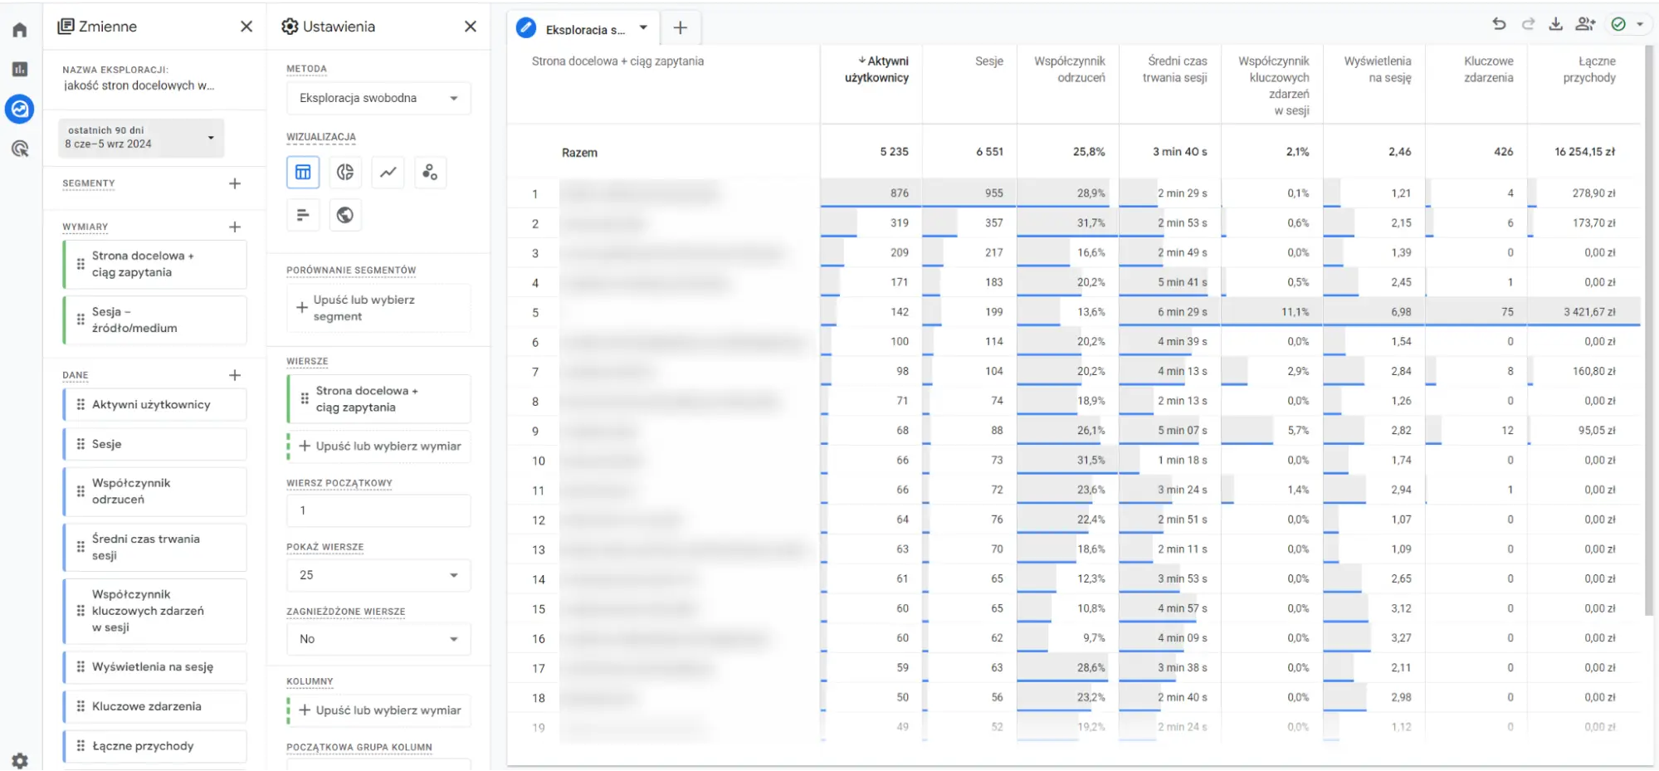
Task: Sort by the Sesje column header
Action: coord(989,61)
